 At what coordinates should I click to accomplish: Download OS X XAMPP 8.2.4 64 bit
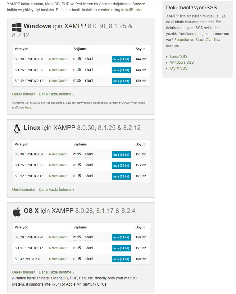[121, 259]
